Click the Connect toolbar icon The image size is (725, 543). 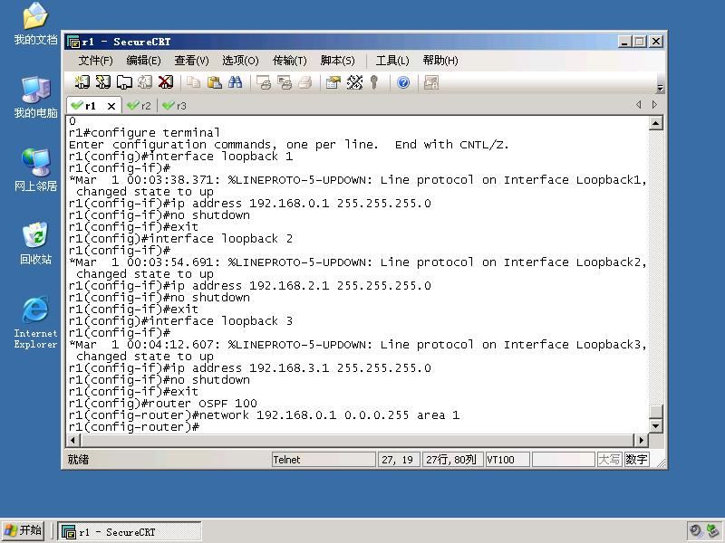pyautogui.click(x=82, y=82)
